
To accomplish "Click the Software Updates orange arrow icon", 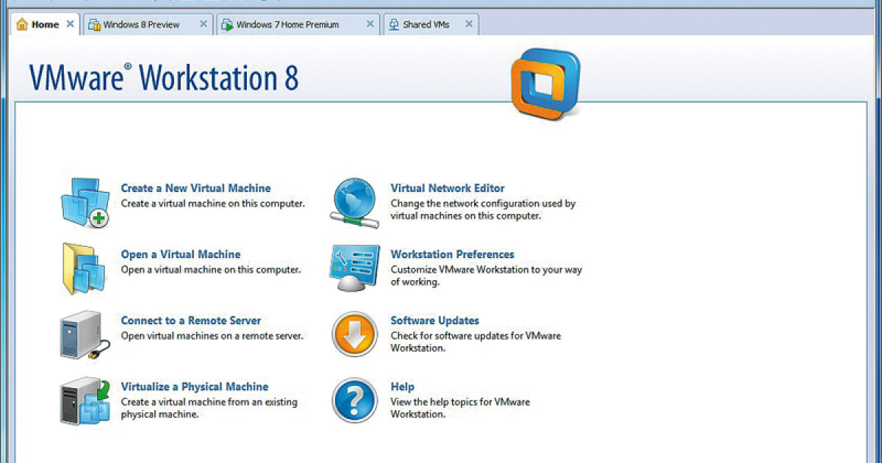I will 355,334.
